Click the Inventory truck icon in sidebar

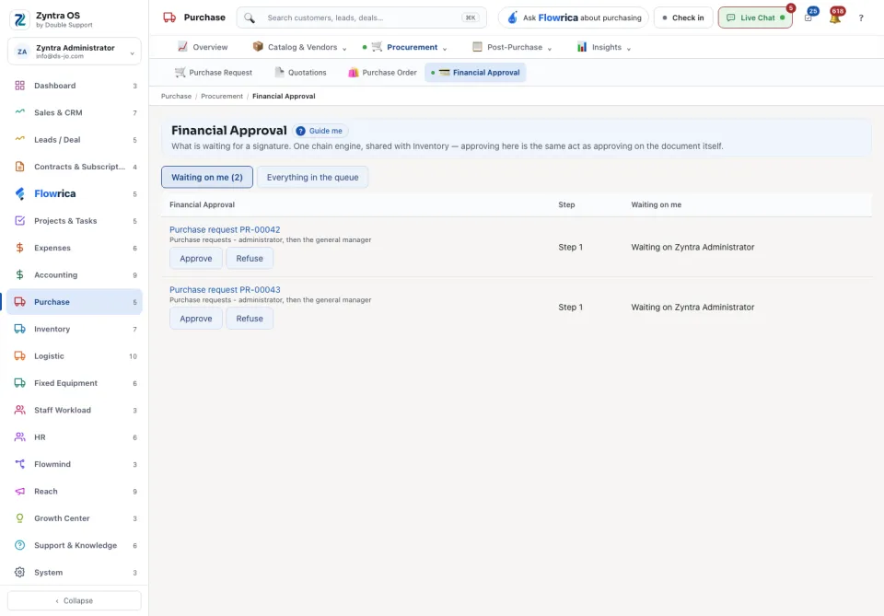tap(19, 329)
